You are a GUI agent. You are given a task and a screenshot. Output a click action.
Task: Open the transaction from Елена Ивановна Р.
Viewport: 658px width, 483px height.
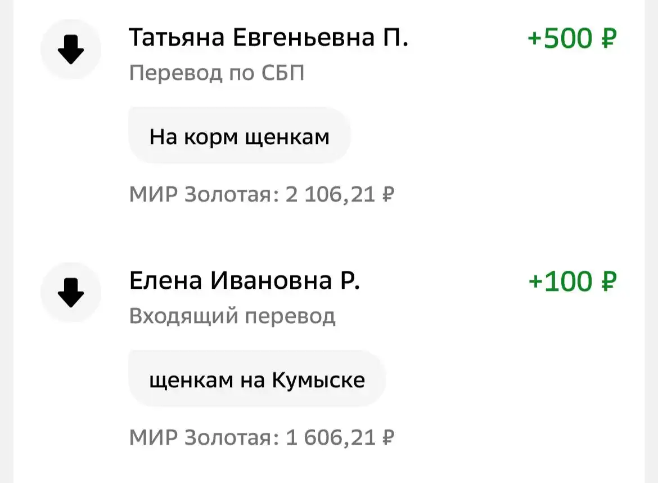click(245, 281)
